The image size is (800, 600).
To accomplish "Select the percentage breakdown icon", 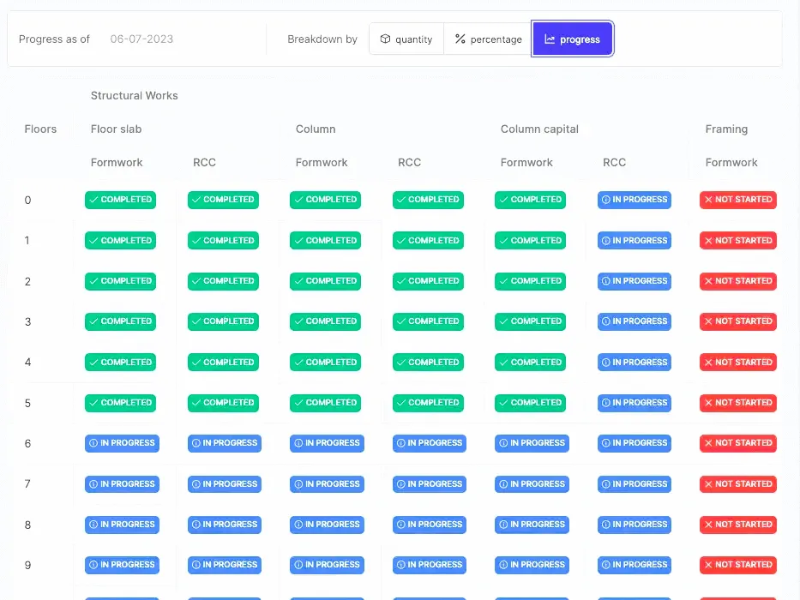I will pos(462,39).
